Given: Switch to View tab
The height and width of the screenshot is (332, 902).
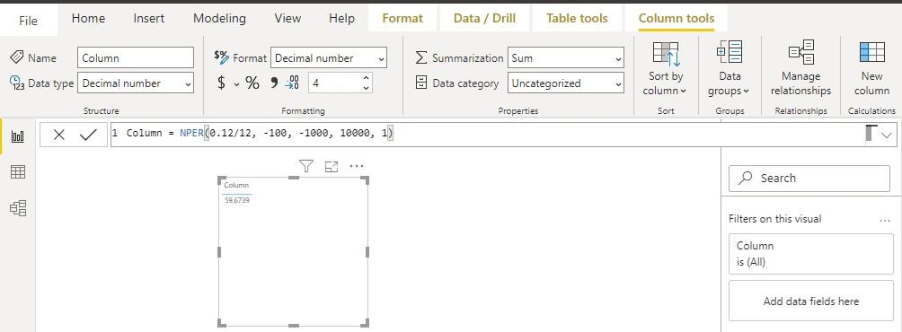Looking at the screenshot, I should 287,18.
